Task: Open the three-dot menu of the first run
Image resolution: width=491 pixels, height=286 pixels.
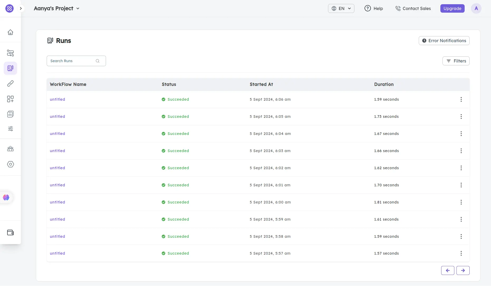Action: pos(461,99)
